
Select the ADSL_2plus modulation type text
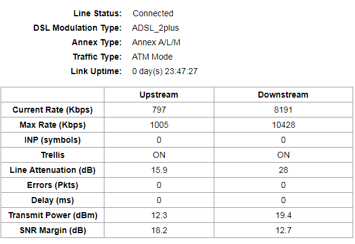[155, 28]
